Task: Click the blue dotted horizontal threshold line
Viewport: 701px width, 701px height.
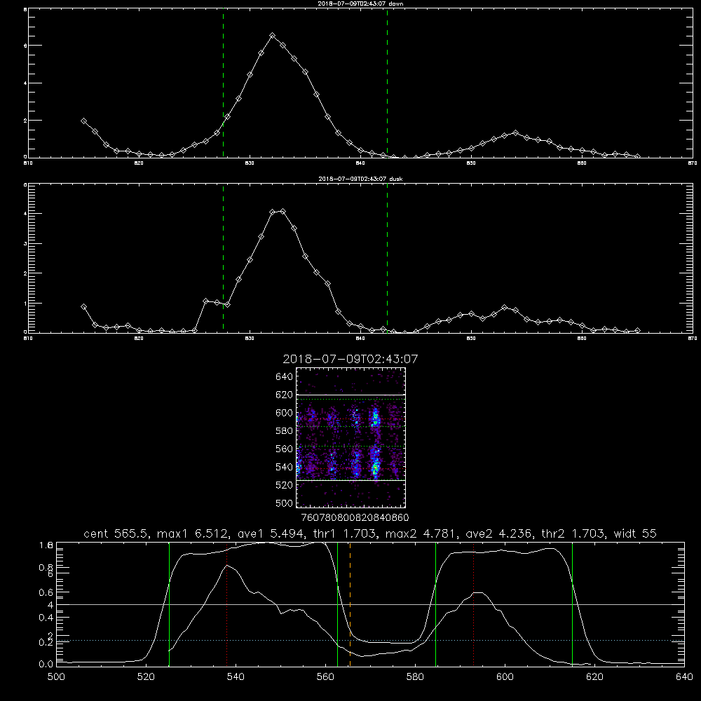Action: tap(370, 640)
